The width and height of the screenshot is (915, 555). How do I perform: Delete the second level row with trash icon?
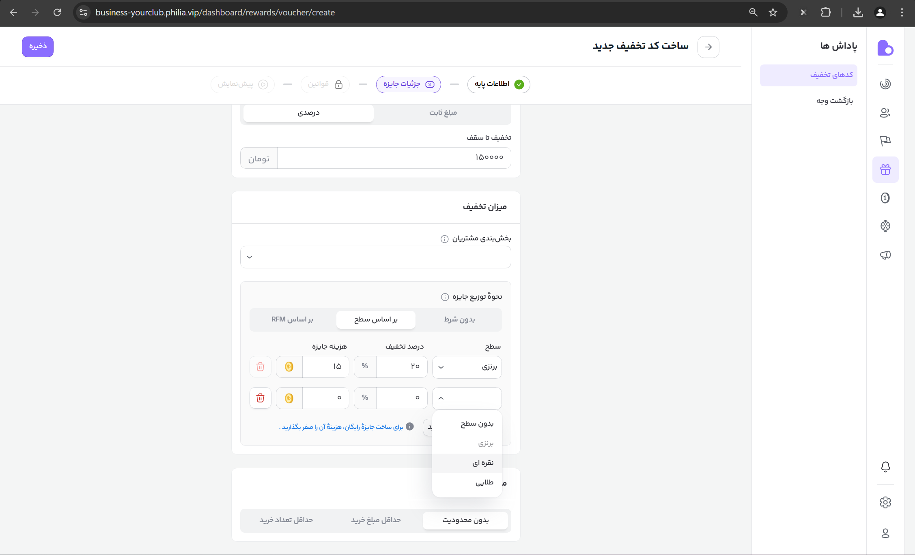pos(260,398)
